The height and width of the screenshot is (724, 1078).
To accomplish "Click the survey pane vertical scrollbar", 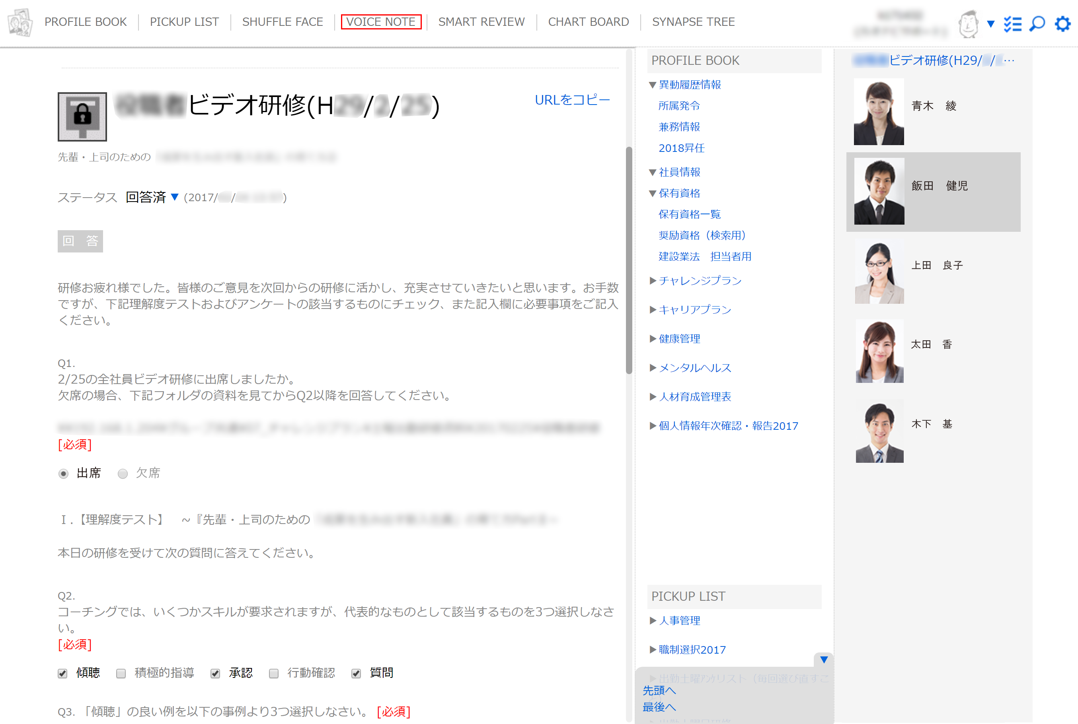I will coord(629,260).
